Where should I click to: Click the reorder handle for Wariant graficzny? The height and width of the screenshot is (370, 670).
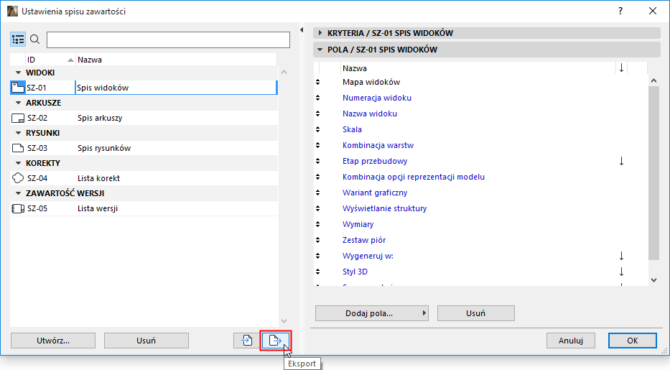317,193
